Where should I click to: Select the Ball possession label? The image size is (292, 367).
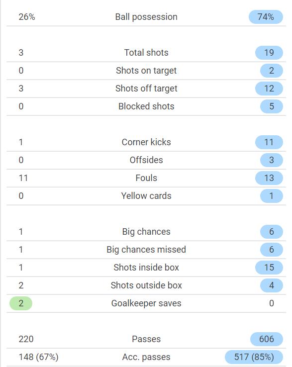pos(146,17)
